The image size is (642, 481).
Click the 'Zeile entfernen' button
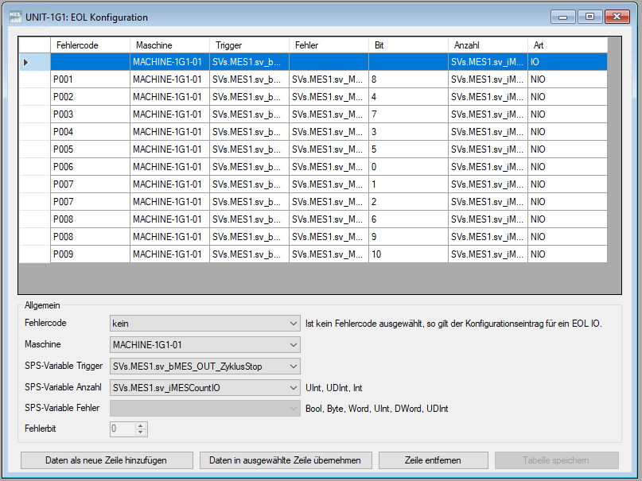433,460
